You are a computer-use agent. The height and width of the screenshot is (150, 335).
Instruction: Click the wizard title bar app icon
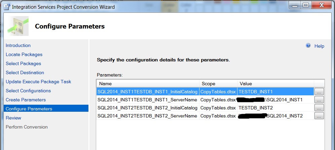point(5,7)
